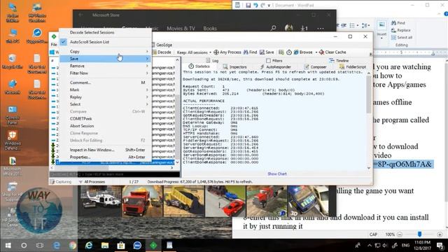Click the session list horizontal scrollbar
This screenshot has height=252, width=448.
click(x=111, y=168)
